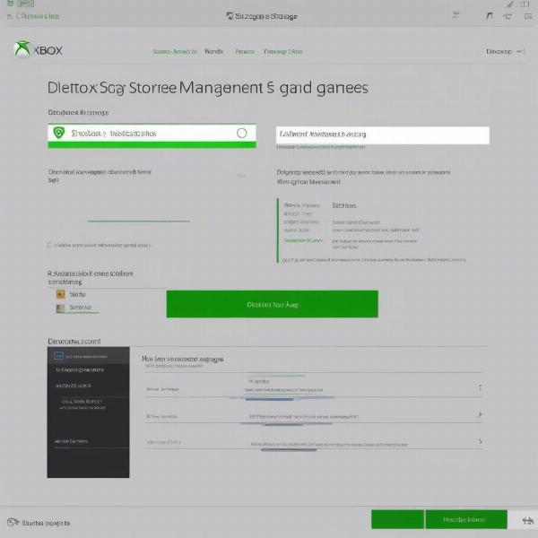Select the two-line entry in the dark sidebar
Viewport: 538px width, 538px height.
coord(82,404)
